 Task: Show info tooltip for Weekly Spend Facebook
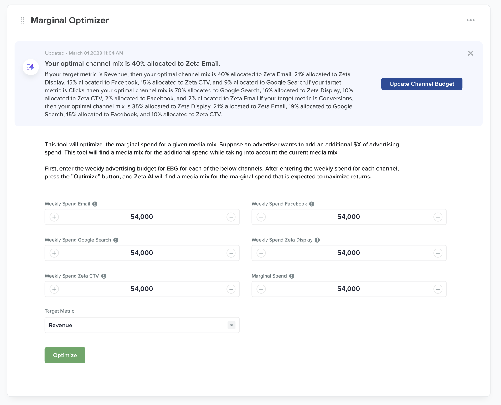(312, 204)
